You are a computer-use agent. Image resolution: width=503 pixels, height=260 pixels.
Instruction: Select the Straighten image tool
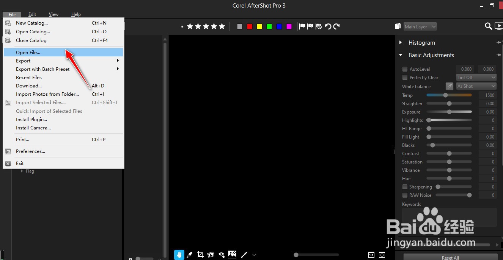[x=211, y=255]
